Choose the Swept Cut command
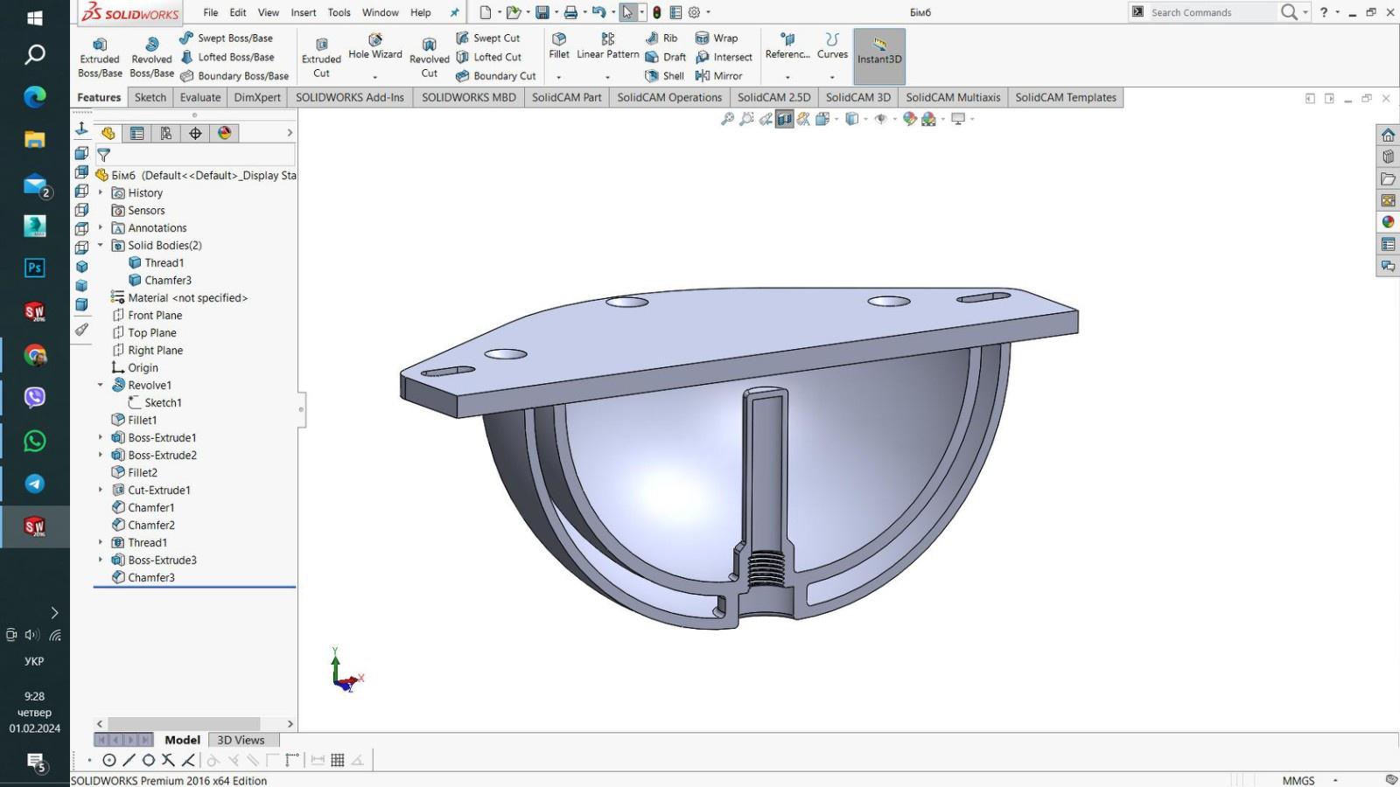The height and width of the screenshot is (787, 1400). click(487, 38)
